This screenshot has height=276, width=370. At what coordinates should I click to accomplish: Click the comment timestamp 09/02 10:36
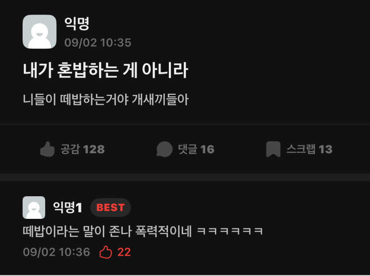tap(57, 252)
